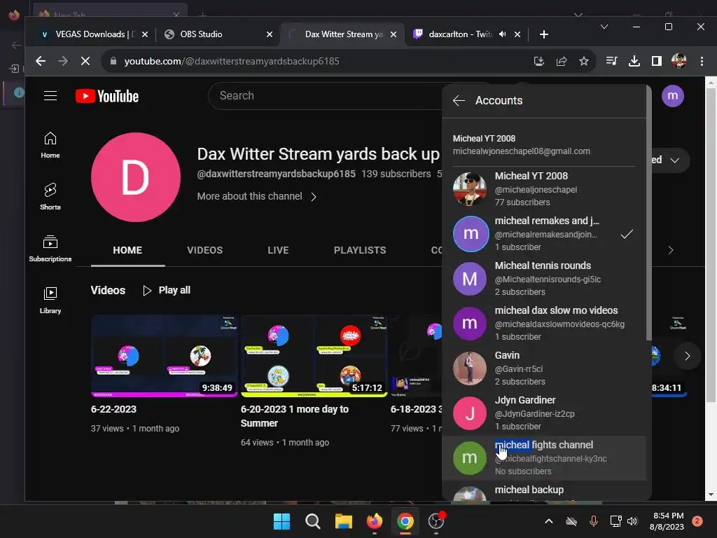Viewport: 717px width, 538px height.
Task: Bookmark this page with the star icon
Action: tap(583, 61)
